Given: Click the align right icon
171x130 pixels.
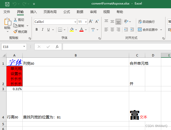Looking at the screenshot, I should (x=118, y=29).
